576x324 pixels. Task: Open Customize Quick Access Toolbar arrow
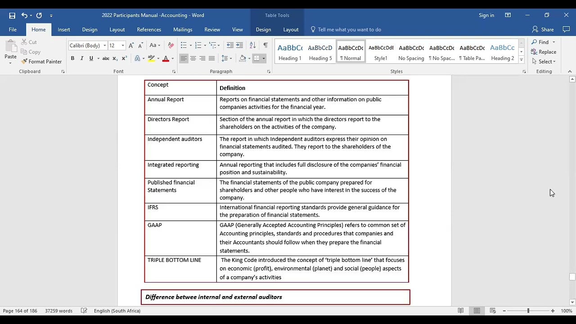coord(51,16)
